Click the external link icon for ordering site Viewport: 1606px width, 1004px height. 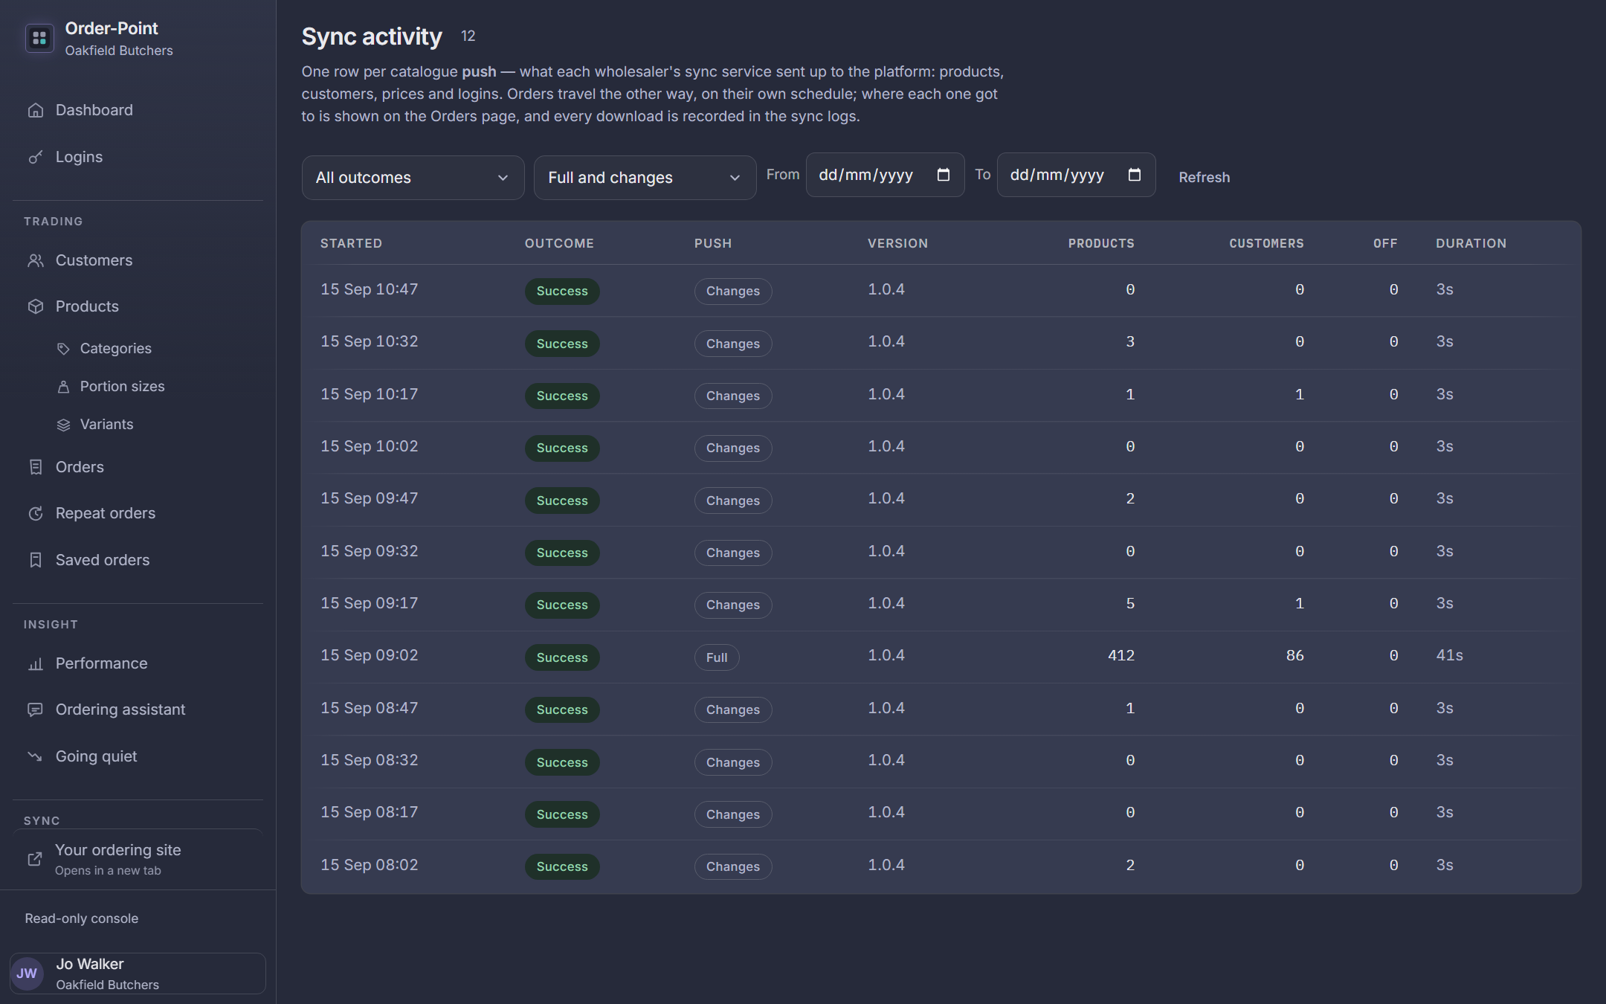[35, 859]
